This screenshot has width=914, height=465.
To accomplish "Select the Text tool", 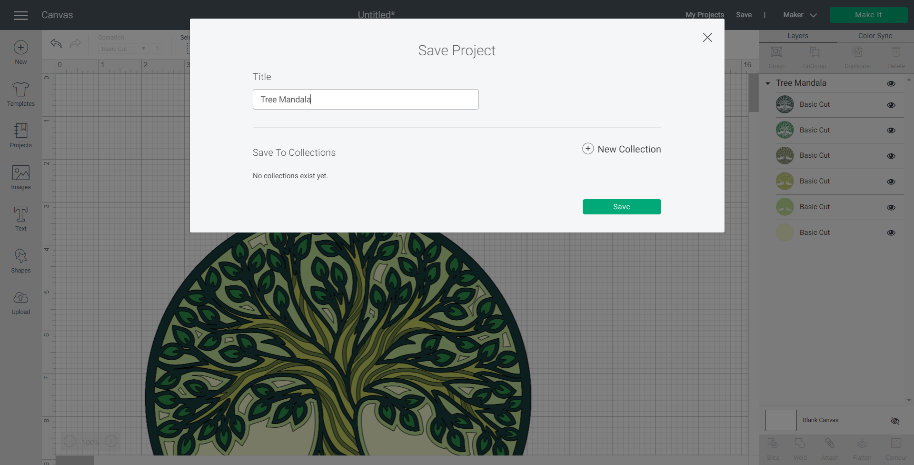I will coord(20,218).
